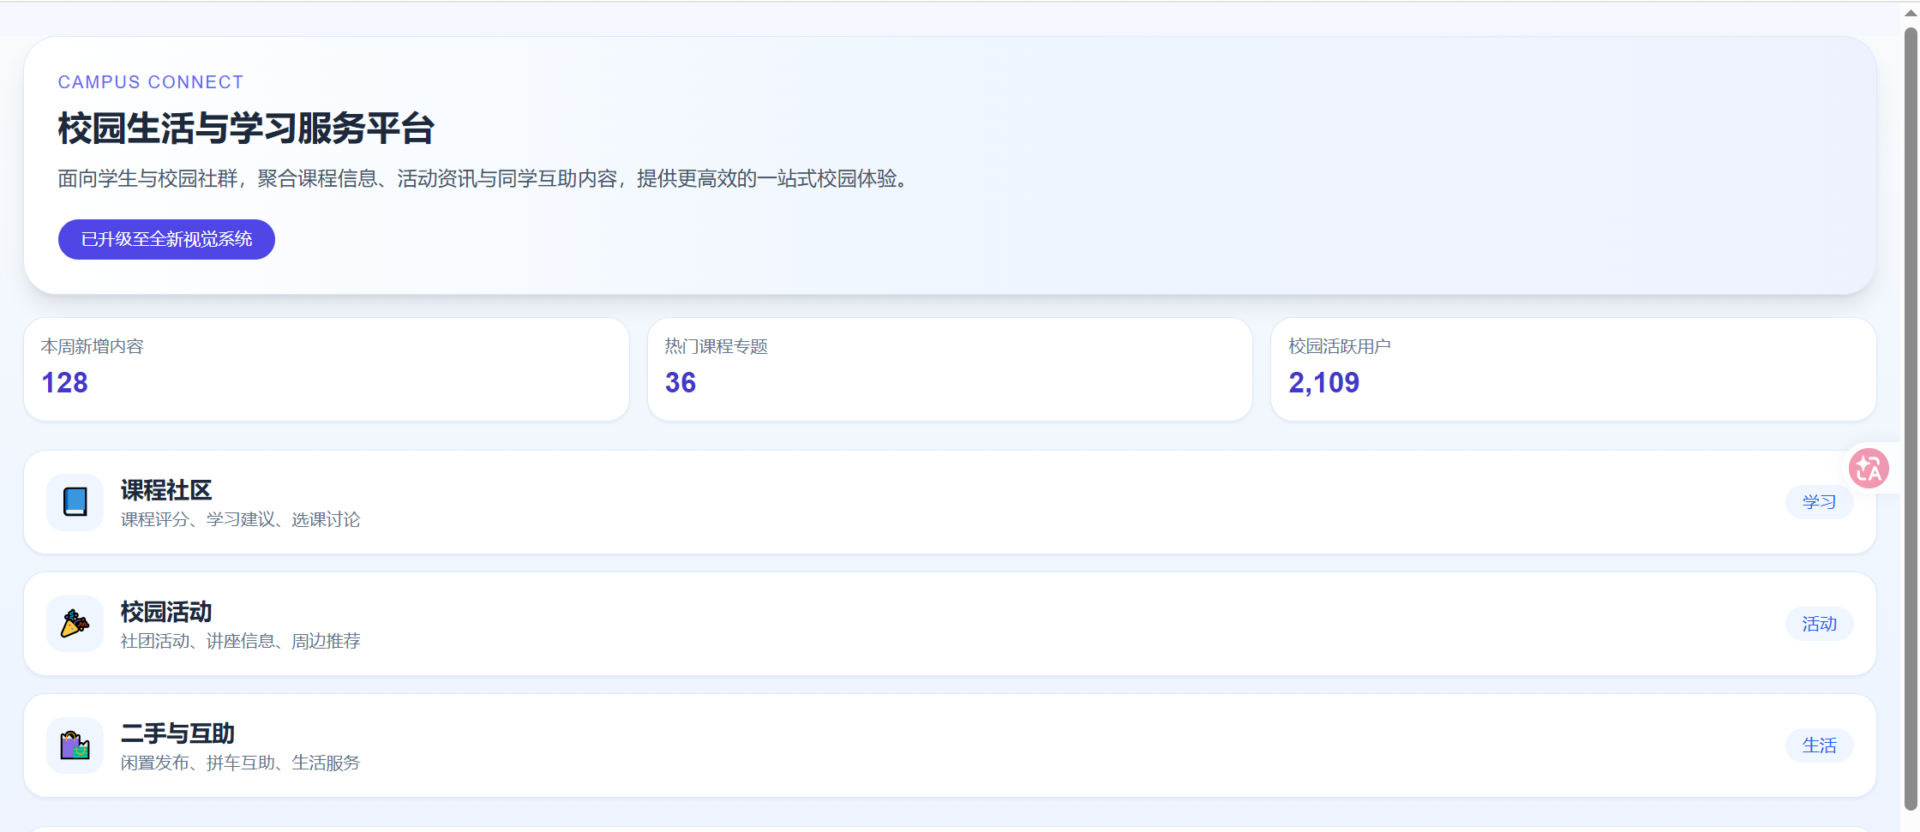Select the 活动 tag beside 校园活动
Image resolution: width=1920 pixels, height=832 pixels.
tap(1819, 624)
